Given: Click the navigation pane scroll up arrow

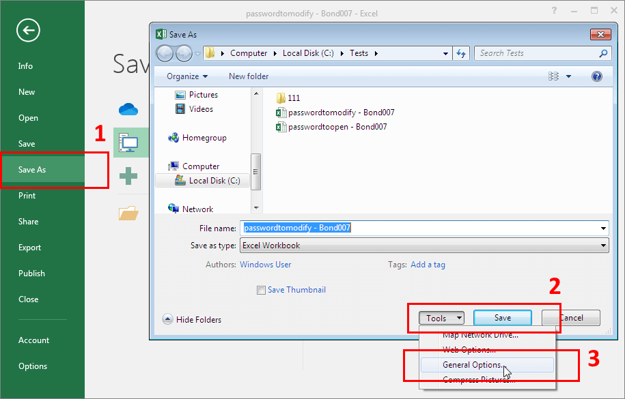Looking at the screenshot, I should point(256,93).
